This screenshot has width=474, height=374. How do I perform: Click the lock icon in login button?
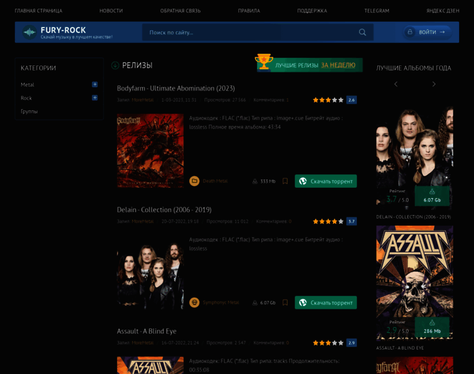tap(410, 32)
